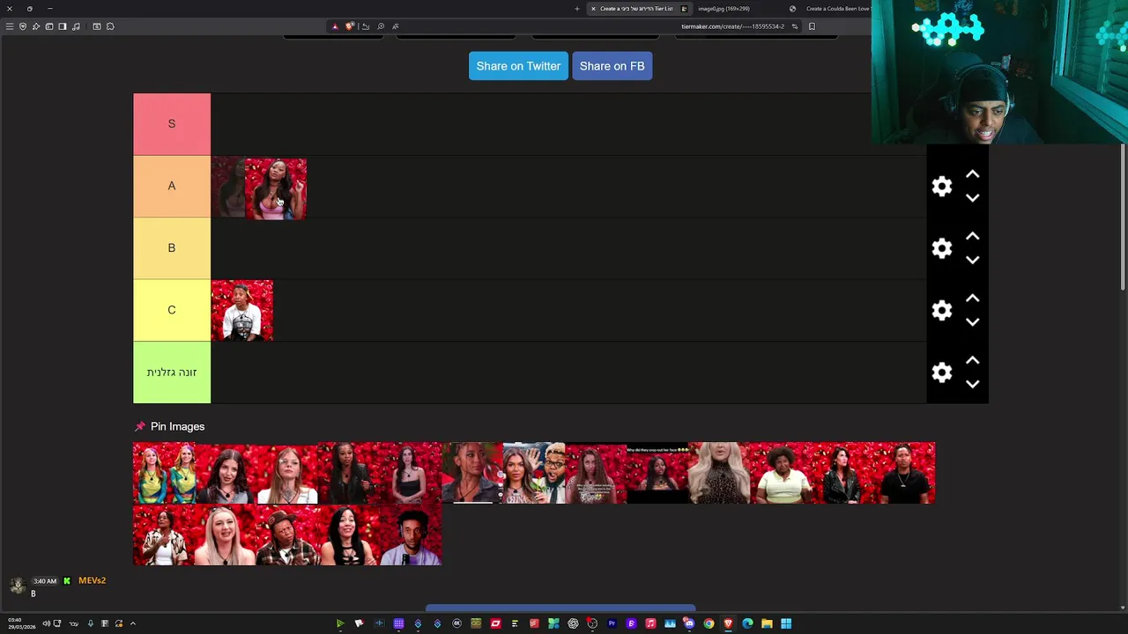This screenshot has width=1128, height=634.
Task: Select the man with hat and glasses image
Action: point(287,534)
